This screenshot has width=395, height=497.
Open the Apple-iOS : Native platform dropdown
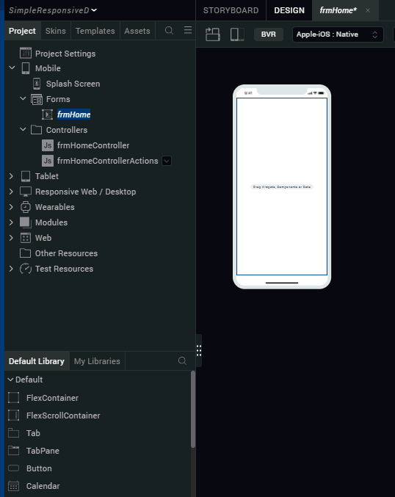[x=338, y=35]
